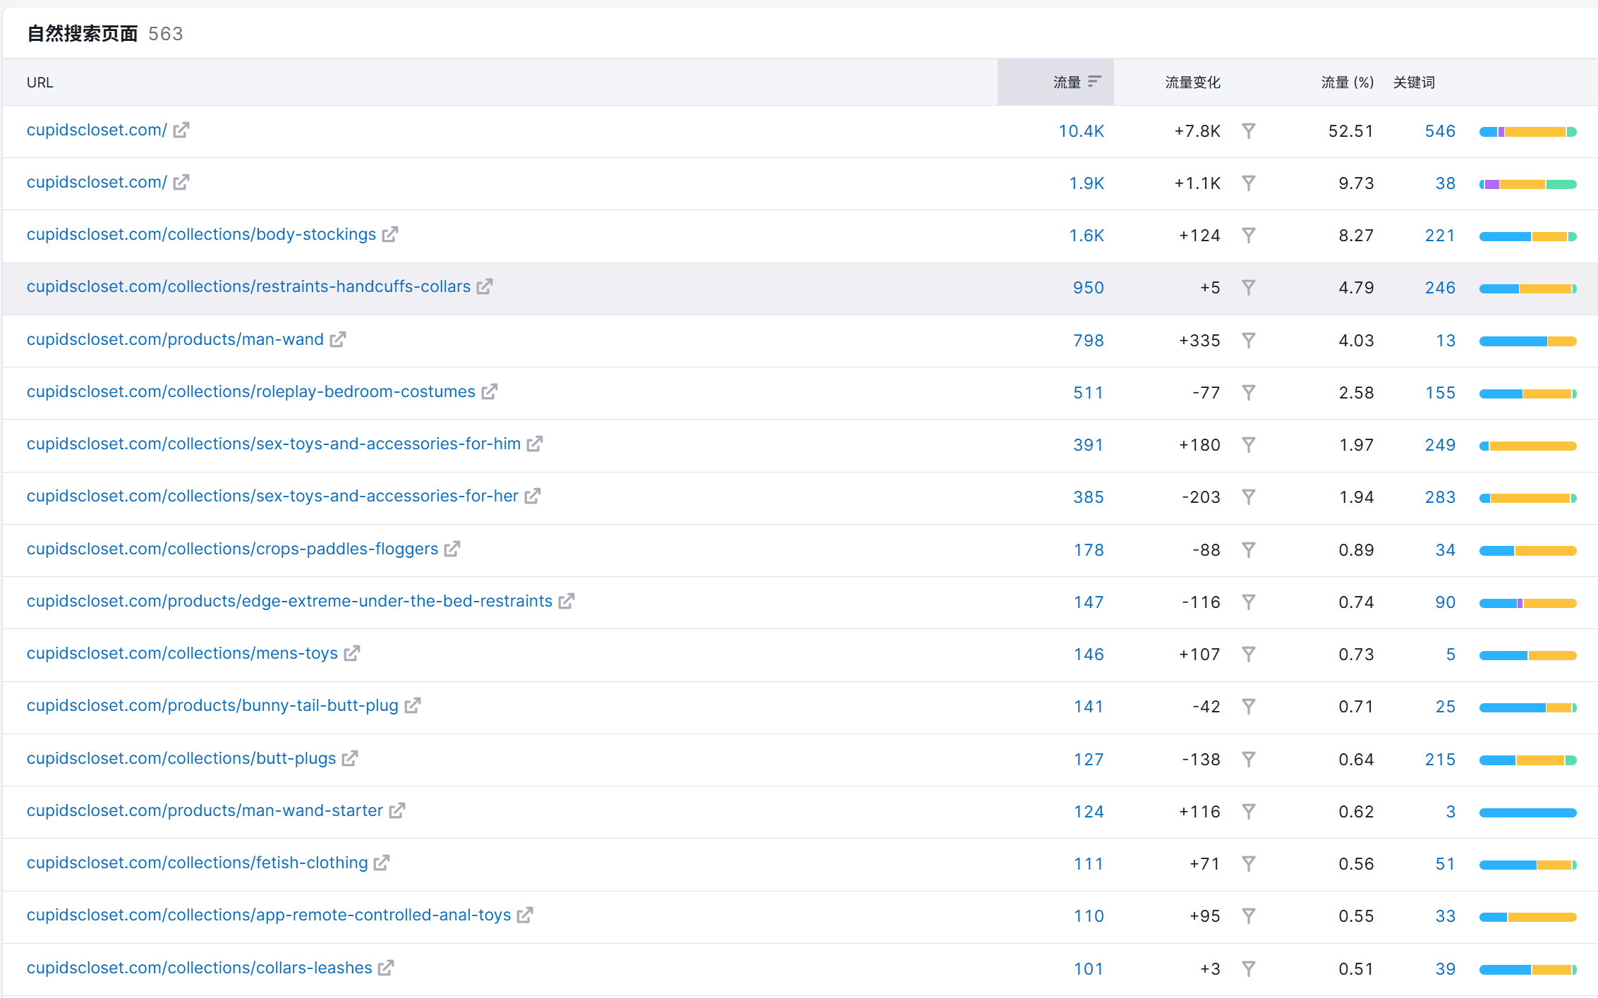Open collections/butt-plugs URL link
Image resolution: width=1598 pixels, height=998 pixels.
coord(181,758)
